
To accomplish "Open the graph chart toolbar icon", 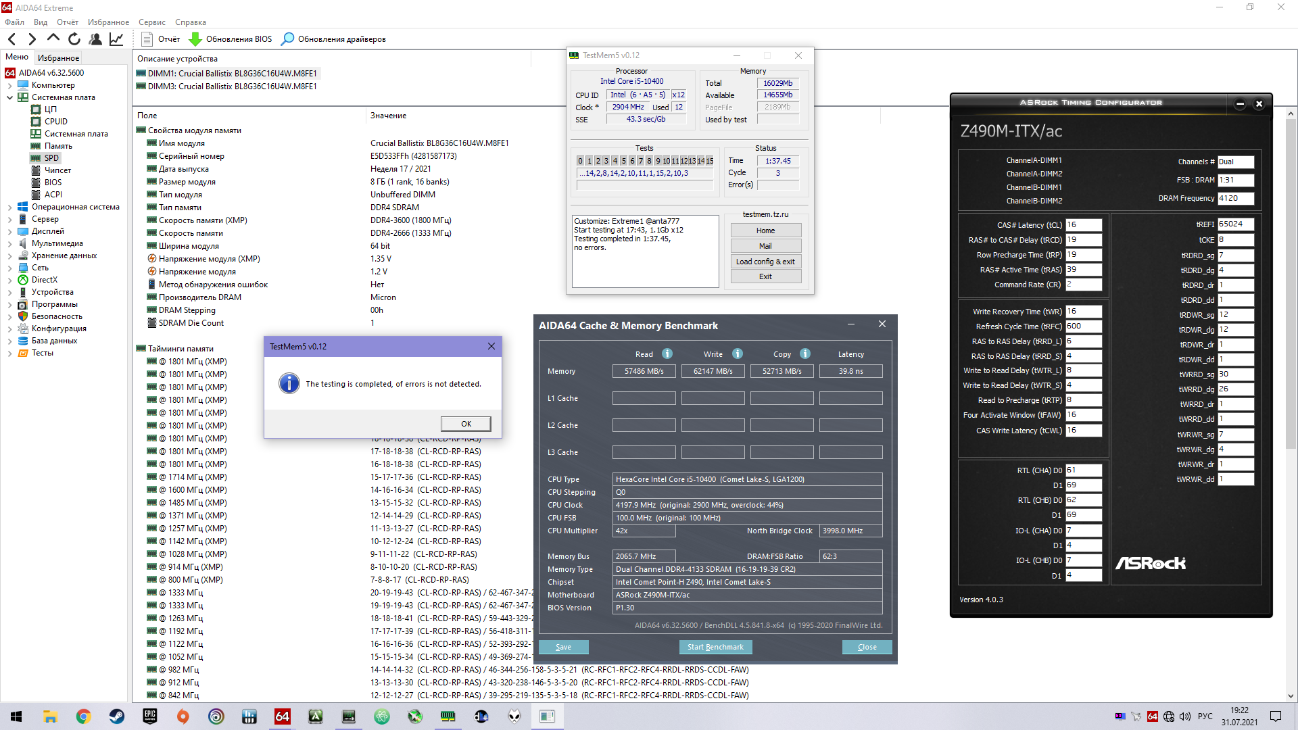I will tap(116, 39).
